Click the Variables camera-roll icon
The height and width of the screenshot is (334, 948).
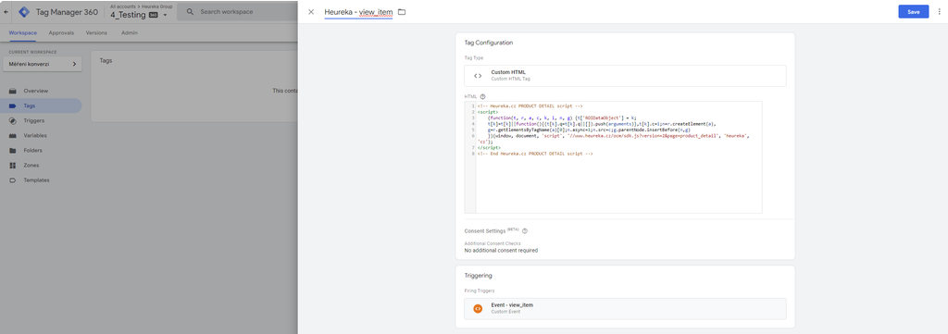(x=12, y=135)
